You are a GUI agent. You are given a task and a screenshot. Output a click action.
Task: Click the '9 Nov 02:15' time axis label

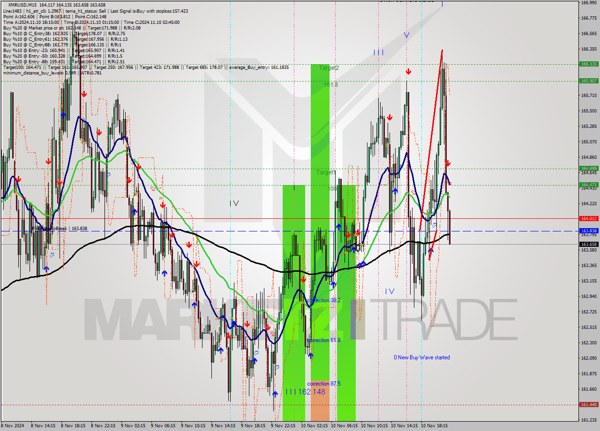[133, 426]
